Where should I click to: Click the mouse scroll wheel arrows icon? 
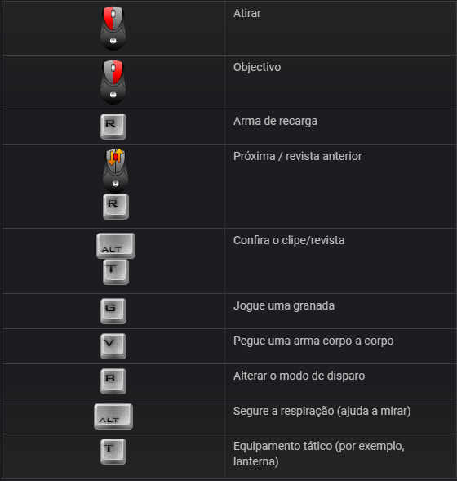(116, 171)
